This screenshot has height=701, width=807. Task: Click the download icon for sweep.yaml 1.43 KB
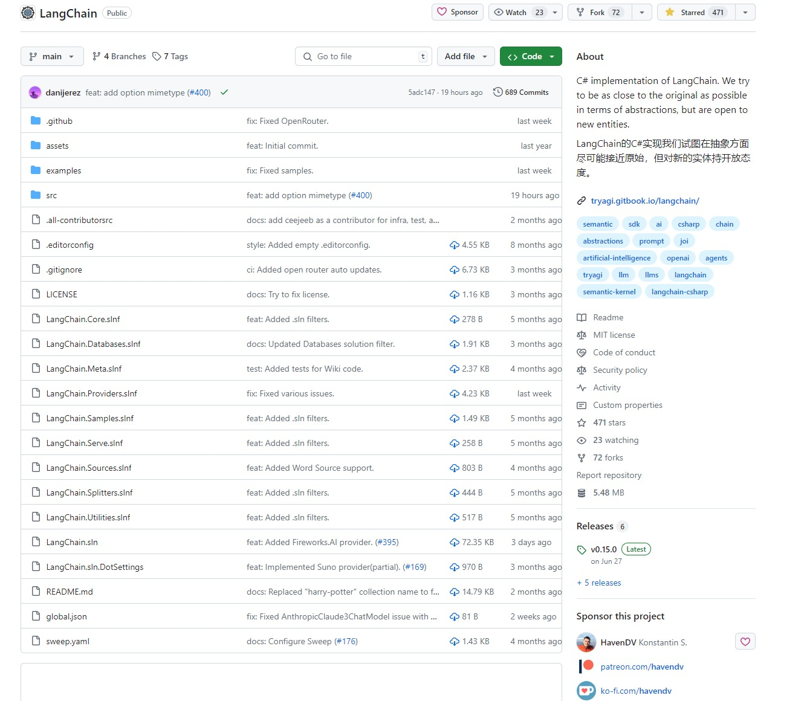point(455,641)
